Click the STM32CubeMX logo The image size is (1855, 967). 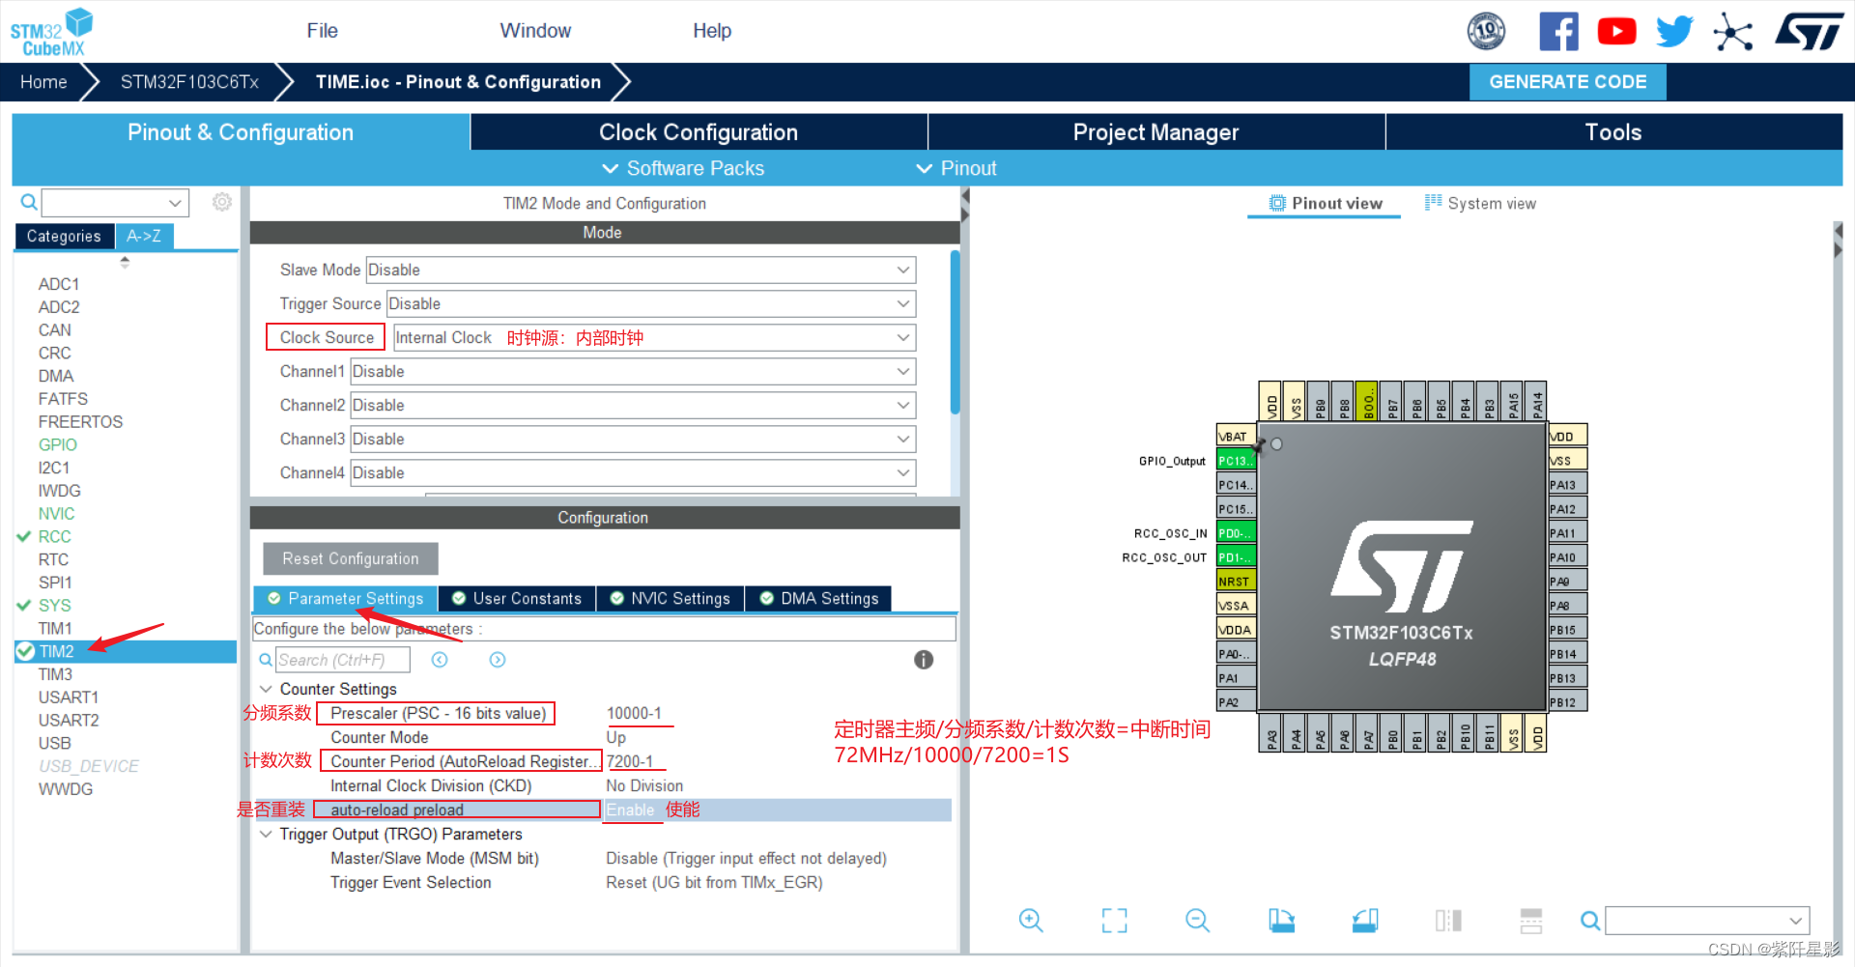pyautogui.click(x=51, y=32)
